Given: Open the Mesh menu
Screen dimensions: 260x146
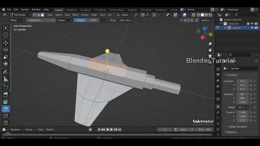Looking at the screenshot, I should [75, 15].
